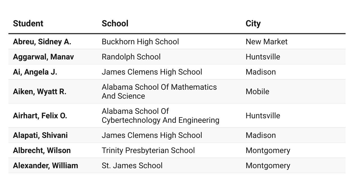Select Aiken, Wyatt R. student name
354x185 pixels.
40,92
